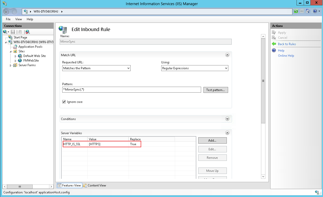
Task: Open the Using dropdown for Regular Expressions
Action: click(x=195, y=68)
